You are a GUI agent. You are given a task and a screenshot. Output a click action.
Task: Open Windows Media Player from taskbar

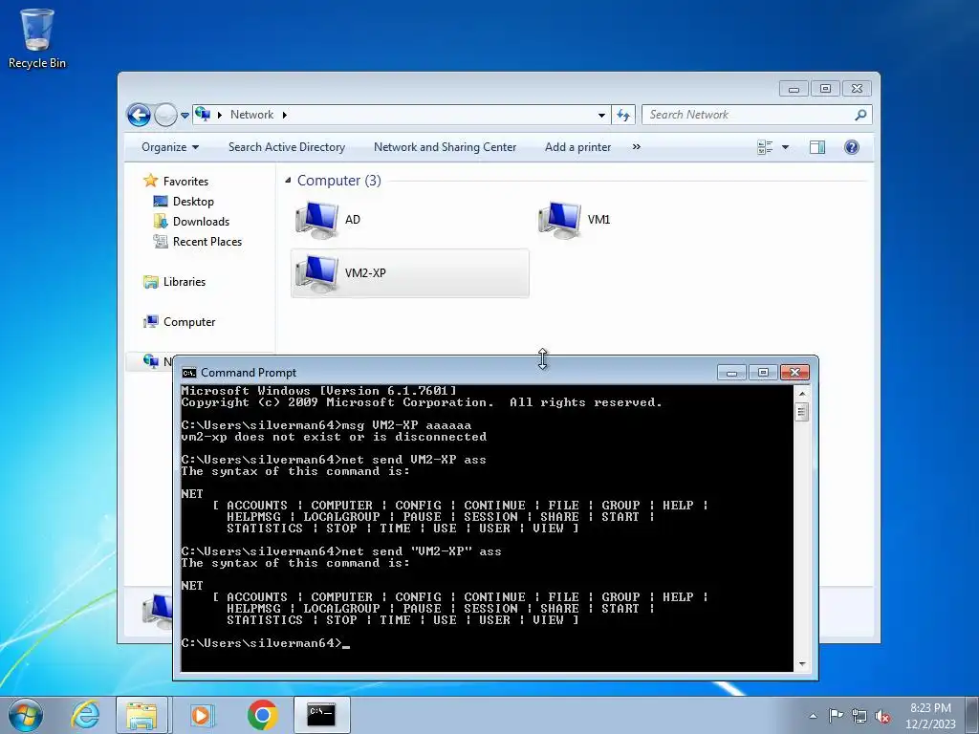click(x=202, y=715)
